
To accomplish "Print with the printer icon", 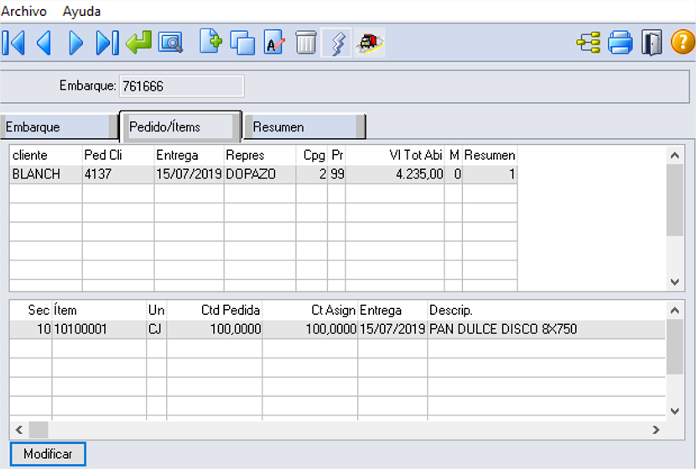I will point(620,43).
